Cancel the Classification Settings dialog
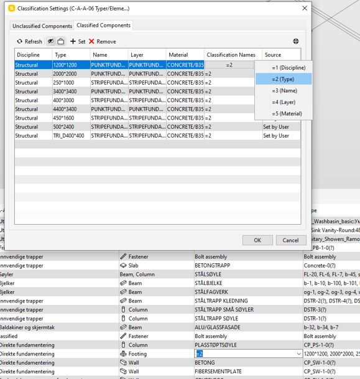Viewport: 360px width, 379px height. pos(291,240)
